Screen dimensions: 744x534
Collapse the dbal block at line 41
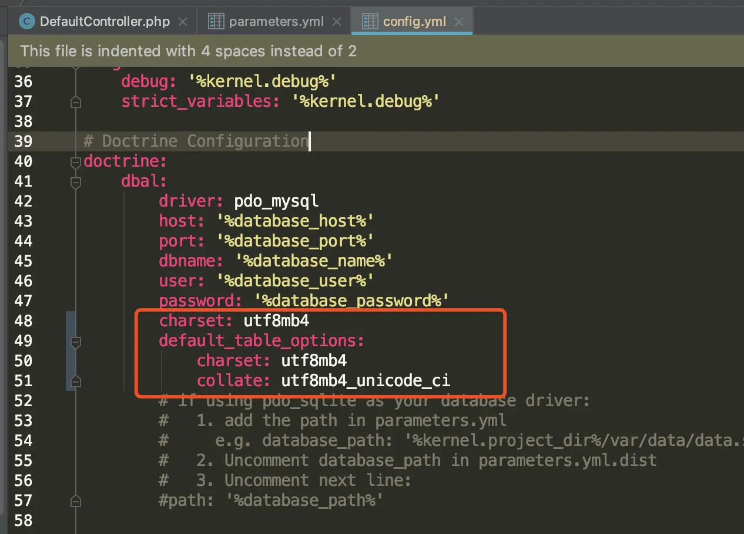[x=75, y=182]
